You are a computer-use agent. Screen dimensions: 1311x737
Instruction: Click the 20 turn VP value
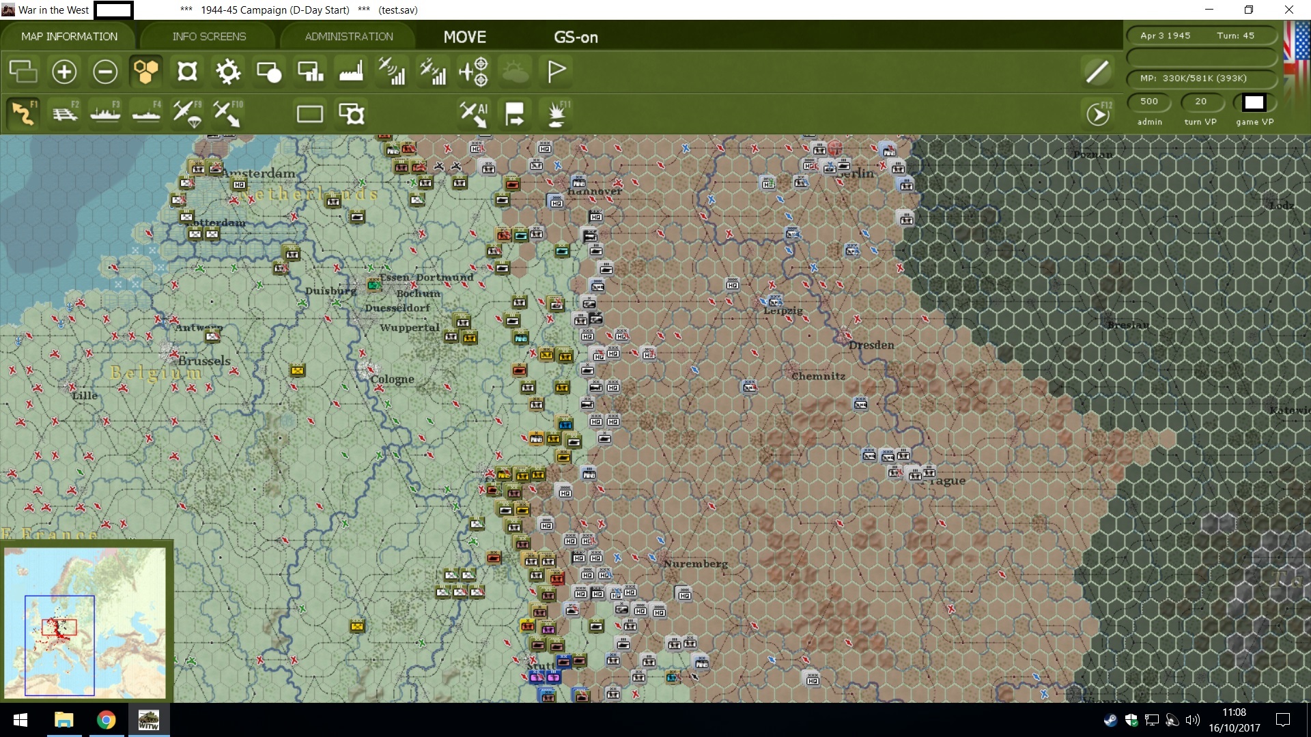click(1201, 102)
